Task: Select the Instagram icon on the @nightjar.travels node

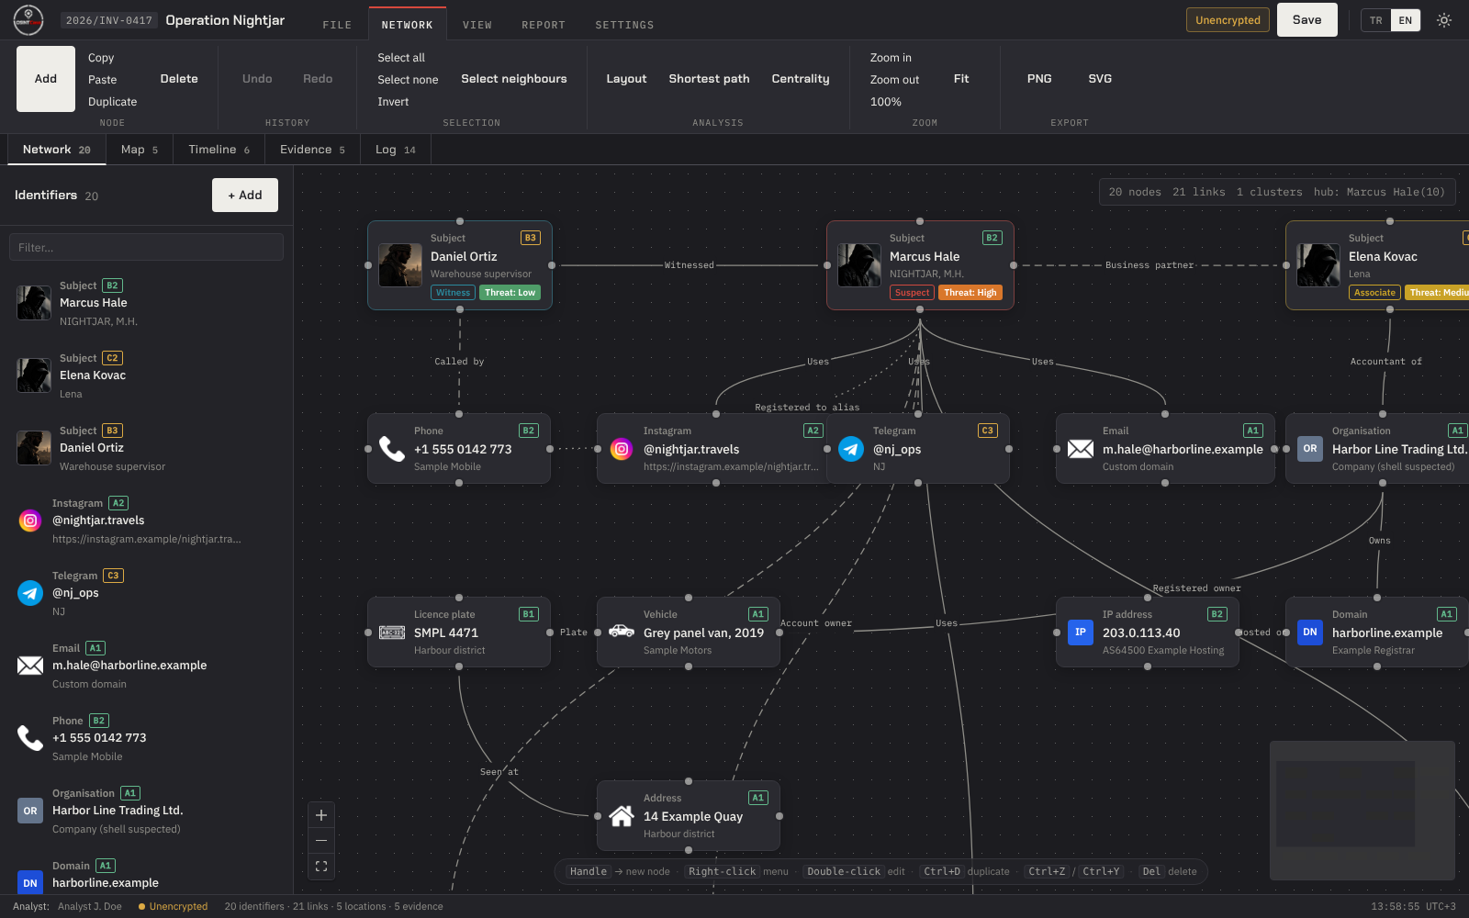Action: (x=622, y=449)
